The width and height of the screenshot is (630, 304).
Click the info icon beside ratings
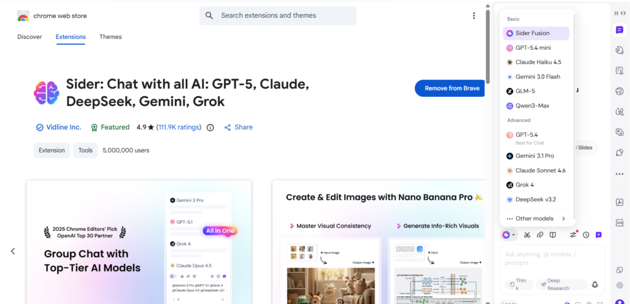[210, 127]
